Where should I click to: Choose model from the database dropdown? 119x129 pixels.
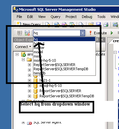pyautogui.click(x=64, y=52)
